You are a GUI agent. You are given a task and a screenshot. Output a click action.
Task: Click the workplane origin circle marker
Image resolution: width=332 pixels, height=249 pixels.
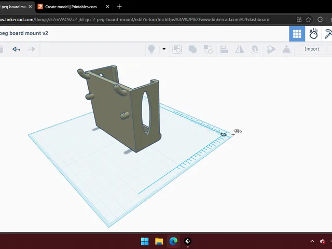[x=224, y=134]
